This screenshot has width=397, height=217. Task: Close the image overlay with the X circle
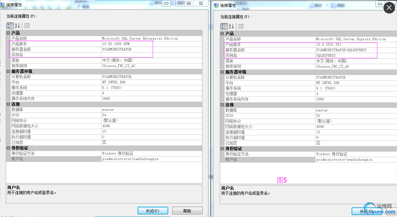(390, 8)
